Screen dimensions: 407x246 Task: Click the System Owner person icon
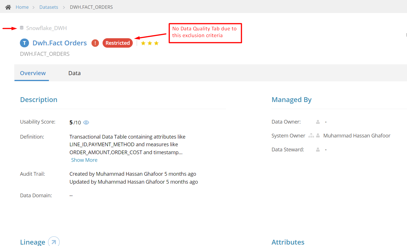click(x=318, y=135)
